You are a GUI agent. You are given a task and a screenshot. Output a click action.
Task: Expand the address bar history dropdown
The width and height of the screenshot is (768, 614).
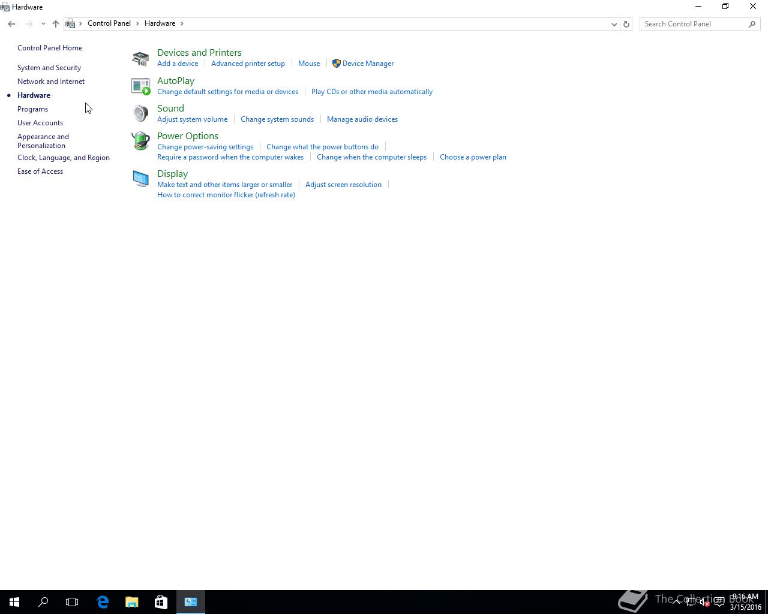pyautogui.click(x=614, y=24)
